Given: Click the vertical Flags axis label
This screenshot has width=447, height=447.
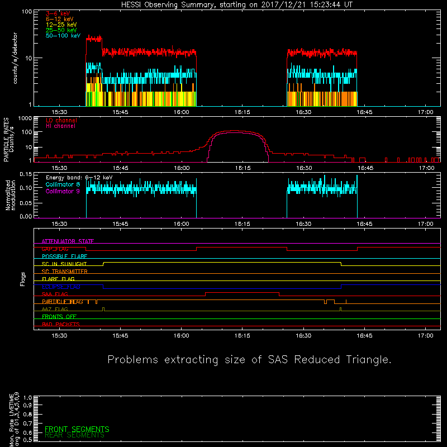Looking at the screenshot, I should 23,279.
